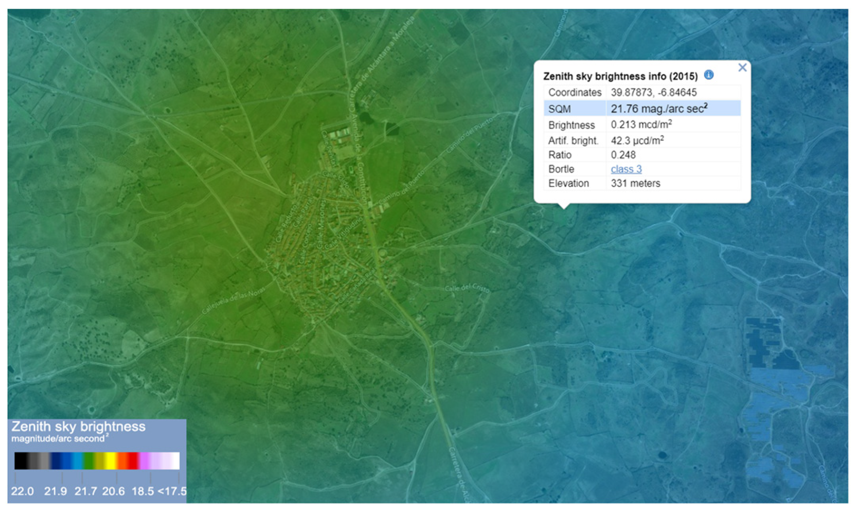Screen dimensions: 855x512
Task: Click the Artif. bright. 42.3 µcd/m² value
Action: point(637,141)
